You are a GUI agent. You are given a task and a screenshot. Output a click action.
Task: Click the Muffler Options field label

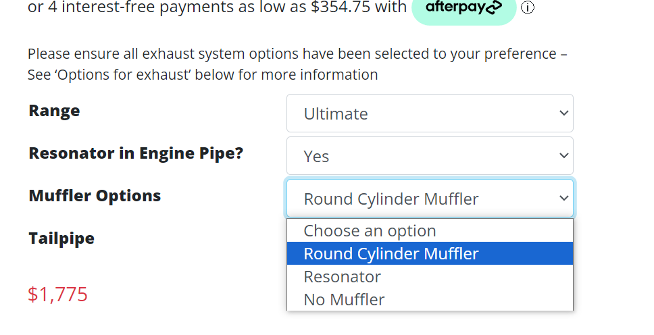pyautogui.click(x=95, y=196)
